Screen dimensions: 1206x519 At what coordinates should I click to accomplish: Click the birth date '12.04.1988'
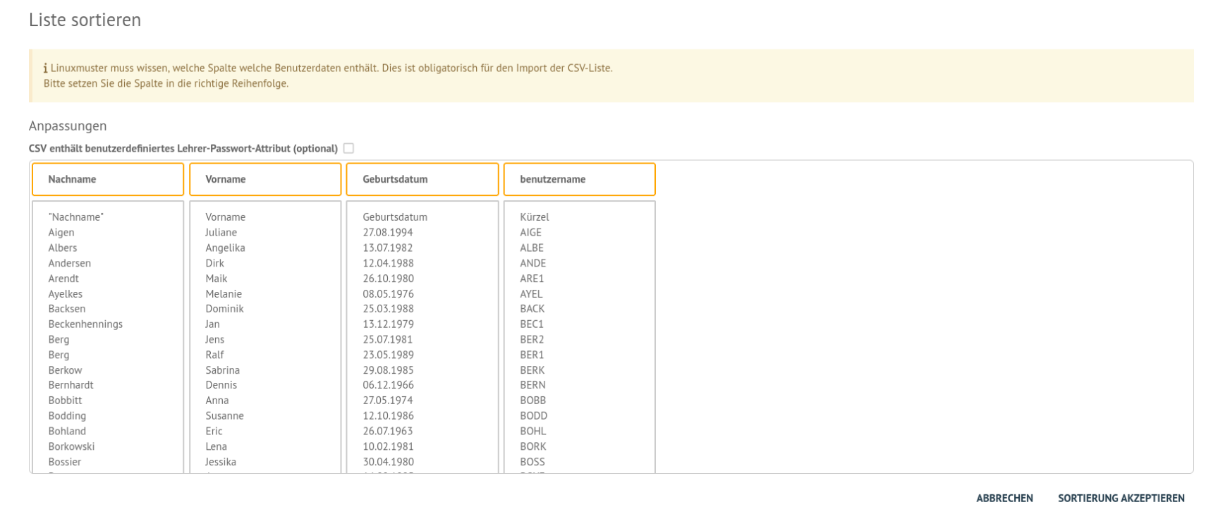click(388, 263)
